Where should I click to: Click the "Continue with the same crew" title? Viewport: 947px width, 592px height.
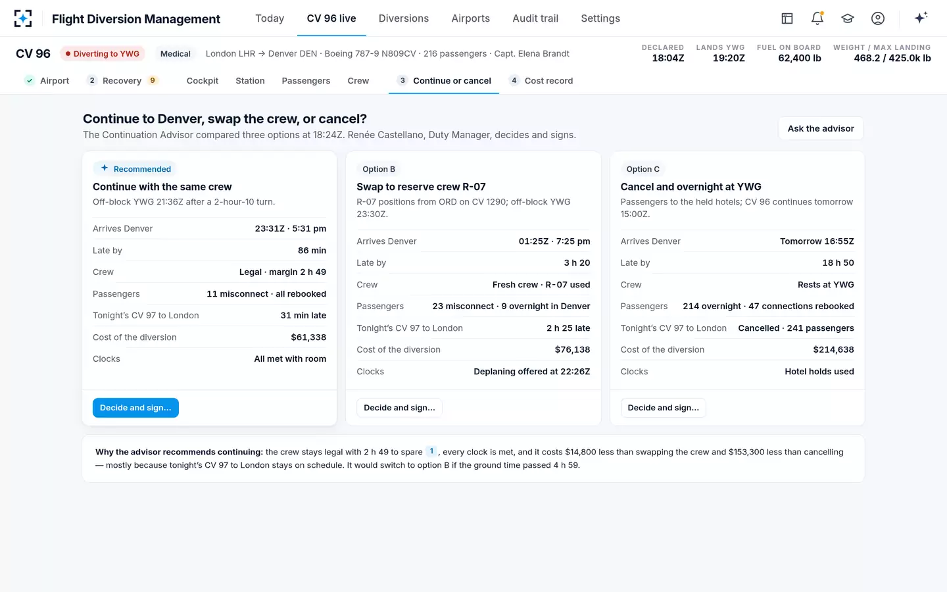[162, 187]
